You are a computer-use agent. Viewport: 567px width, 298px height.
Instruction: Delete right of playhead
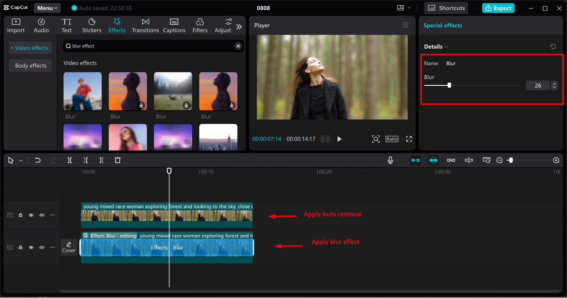click(x=101, y=160)
